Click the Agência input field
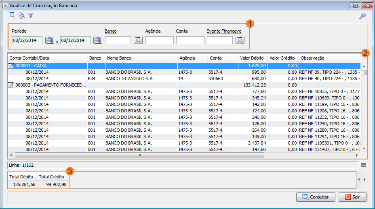Viewport: 375px width, 209px height. pyautogui.click(x=159, y=40)
